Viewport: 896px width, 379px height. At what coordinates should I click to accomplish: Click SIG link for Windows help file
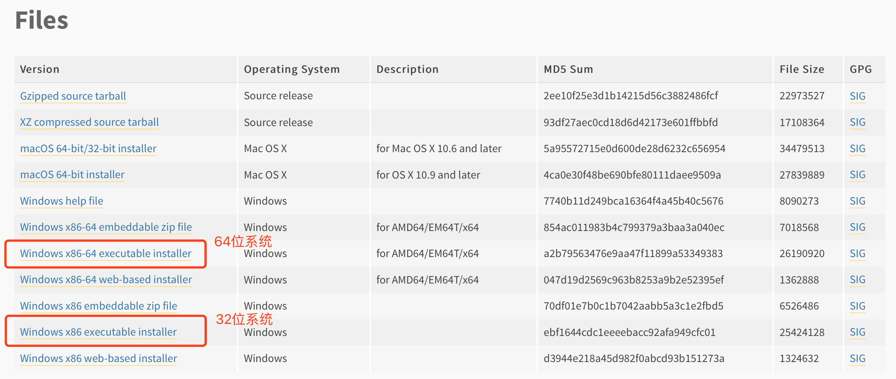pos(857,201)
